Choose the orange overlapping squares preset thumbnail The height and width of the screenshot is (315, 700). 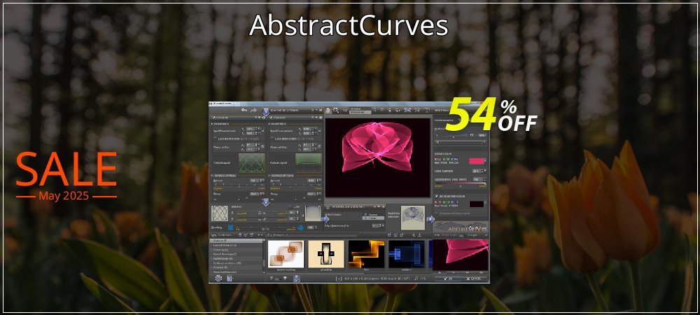point(286,254)
